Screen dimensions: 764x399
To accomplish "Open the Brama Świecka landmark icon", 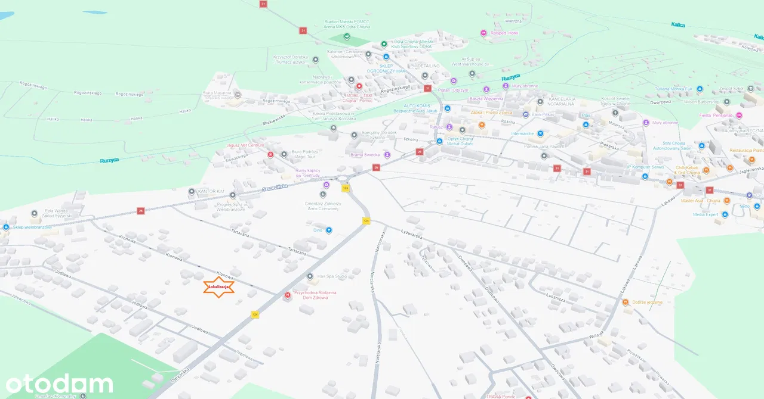I will [x=387, y=155].
